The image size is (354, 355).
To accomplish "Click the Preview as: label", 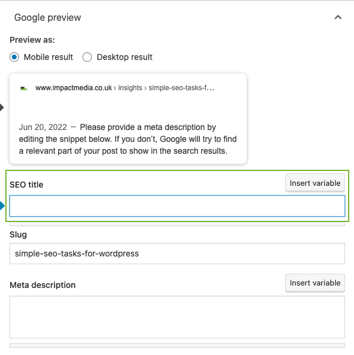I will pos(32,40).
